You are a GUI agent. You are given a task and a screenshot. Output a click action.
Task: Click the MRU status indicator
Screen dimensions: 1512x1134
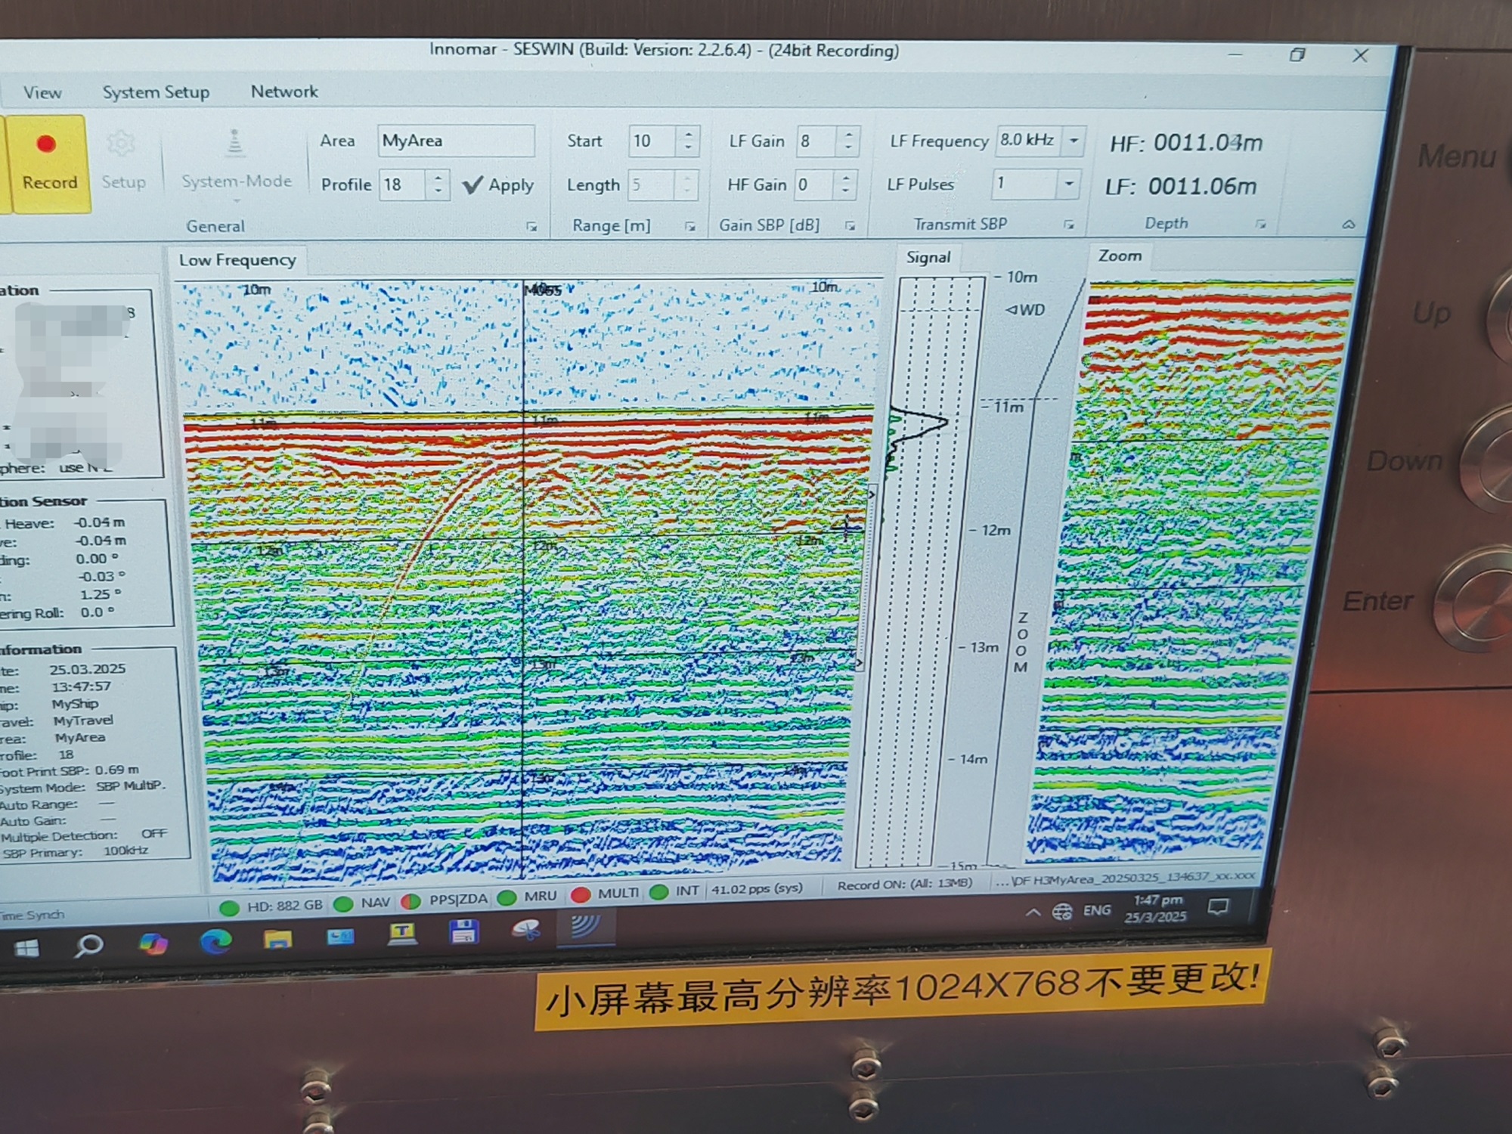click(x=528, y=897)
